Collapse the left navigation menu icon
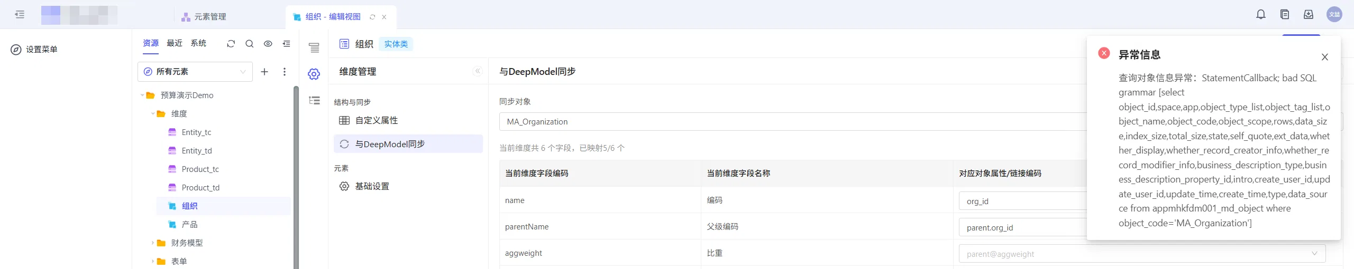The width and height of the screenshot is (1354, 269). tap(20, 15)
